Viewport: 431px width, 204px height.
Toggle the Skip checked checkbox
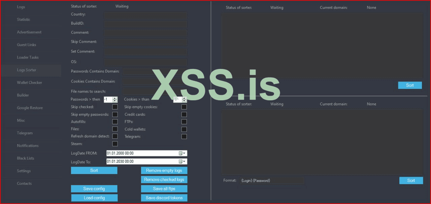[115, 107]
